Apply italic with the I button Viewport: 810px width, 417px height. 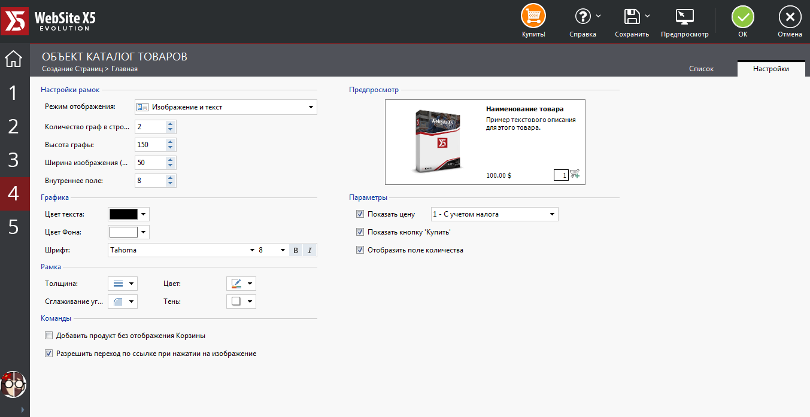click(310, 249)
